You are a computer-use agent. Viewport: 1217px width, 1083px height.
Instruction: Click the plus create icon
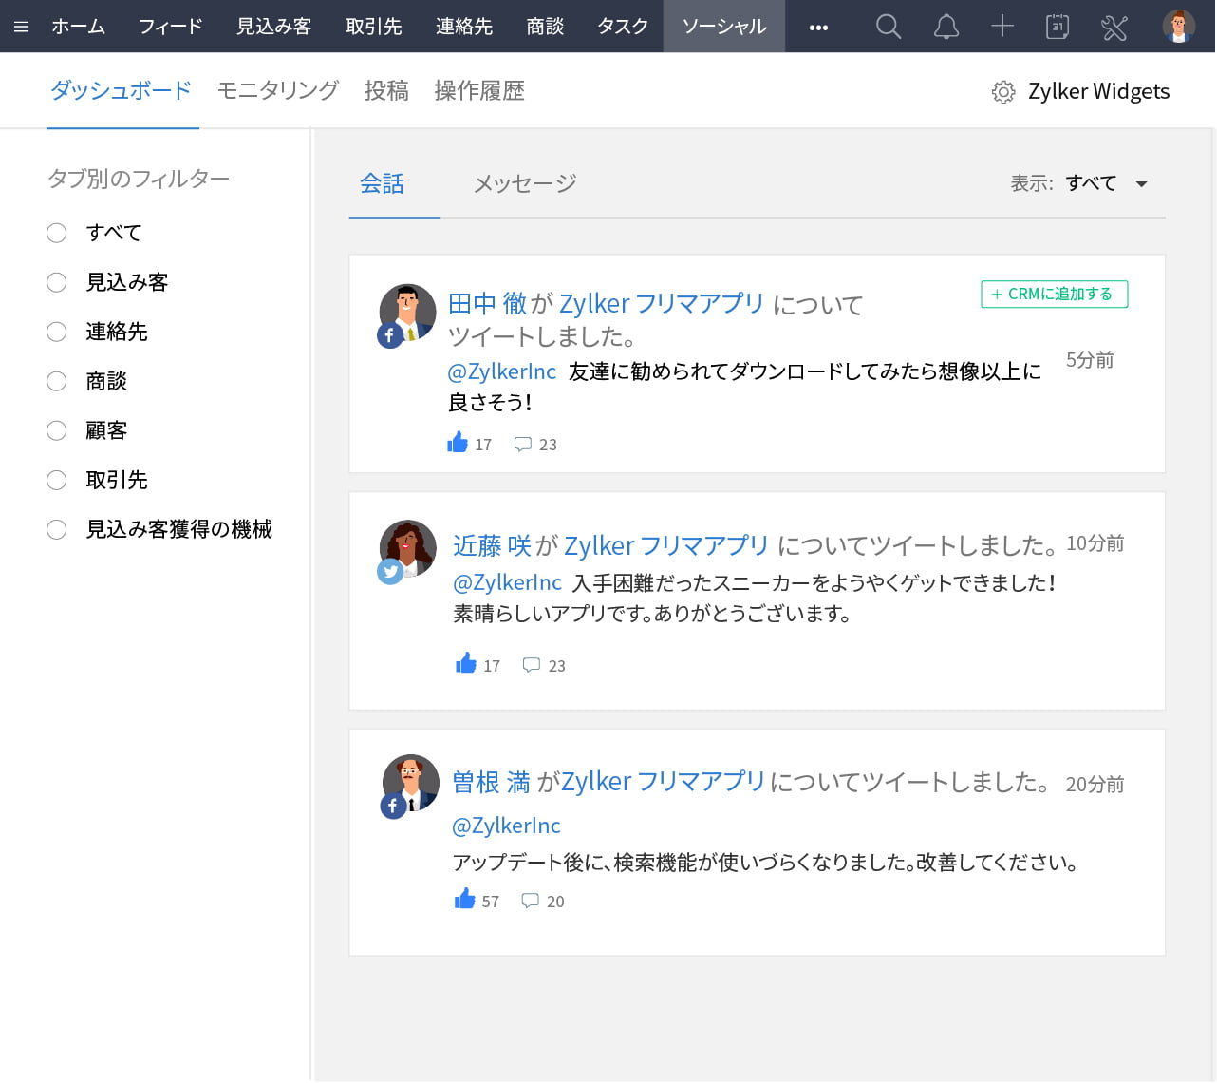(1002, 27)
